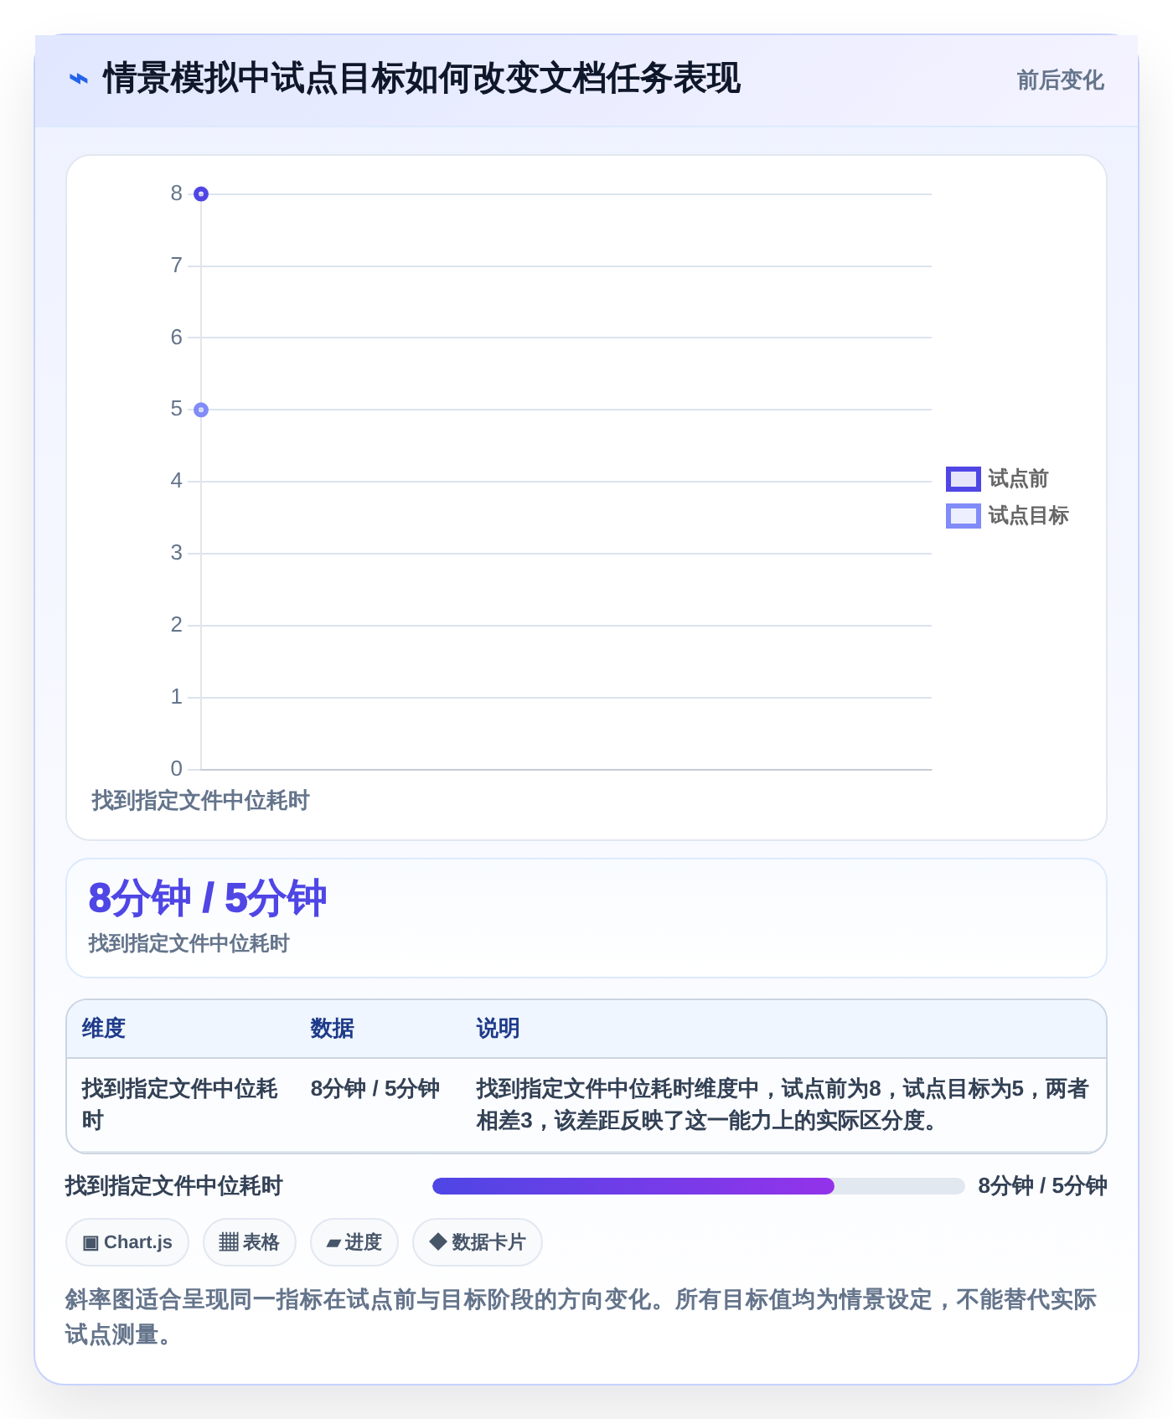Click the 试点目标 data point at 5
This screenshot has height=1419, width=1173.
pyautogui.click(x=201, y=410)
